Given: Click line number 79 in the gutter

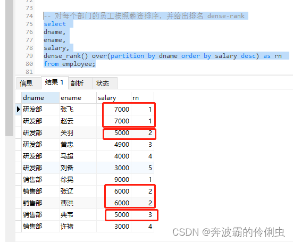Looking at the screenshot, I should (x=29, y=56).
